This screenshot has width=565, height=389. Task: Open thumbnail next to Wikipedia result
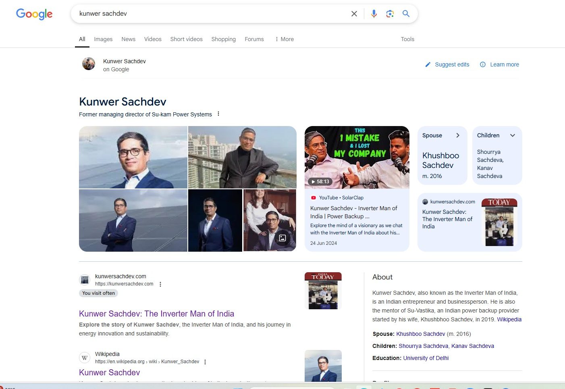point(323,366)
